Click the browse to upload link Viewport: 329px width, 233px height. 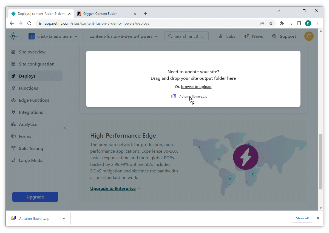(196, 87)
